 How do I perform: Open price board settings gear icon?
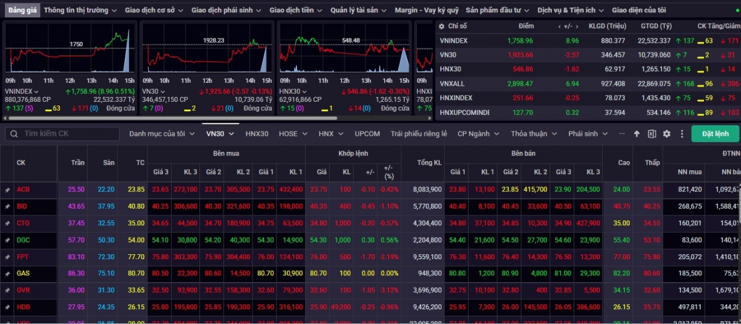coord(666,134)
